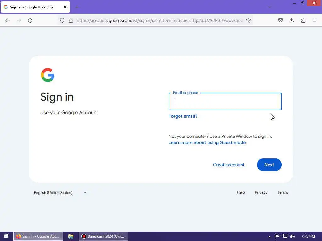322x241 pixels.
Task: Minimize the Firefox window
Action: coord(294,3)
